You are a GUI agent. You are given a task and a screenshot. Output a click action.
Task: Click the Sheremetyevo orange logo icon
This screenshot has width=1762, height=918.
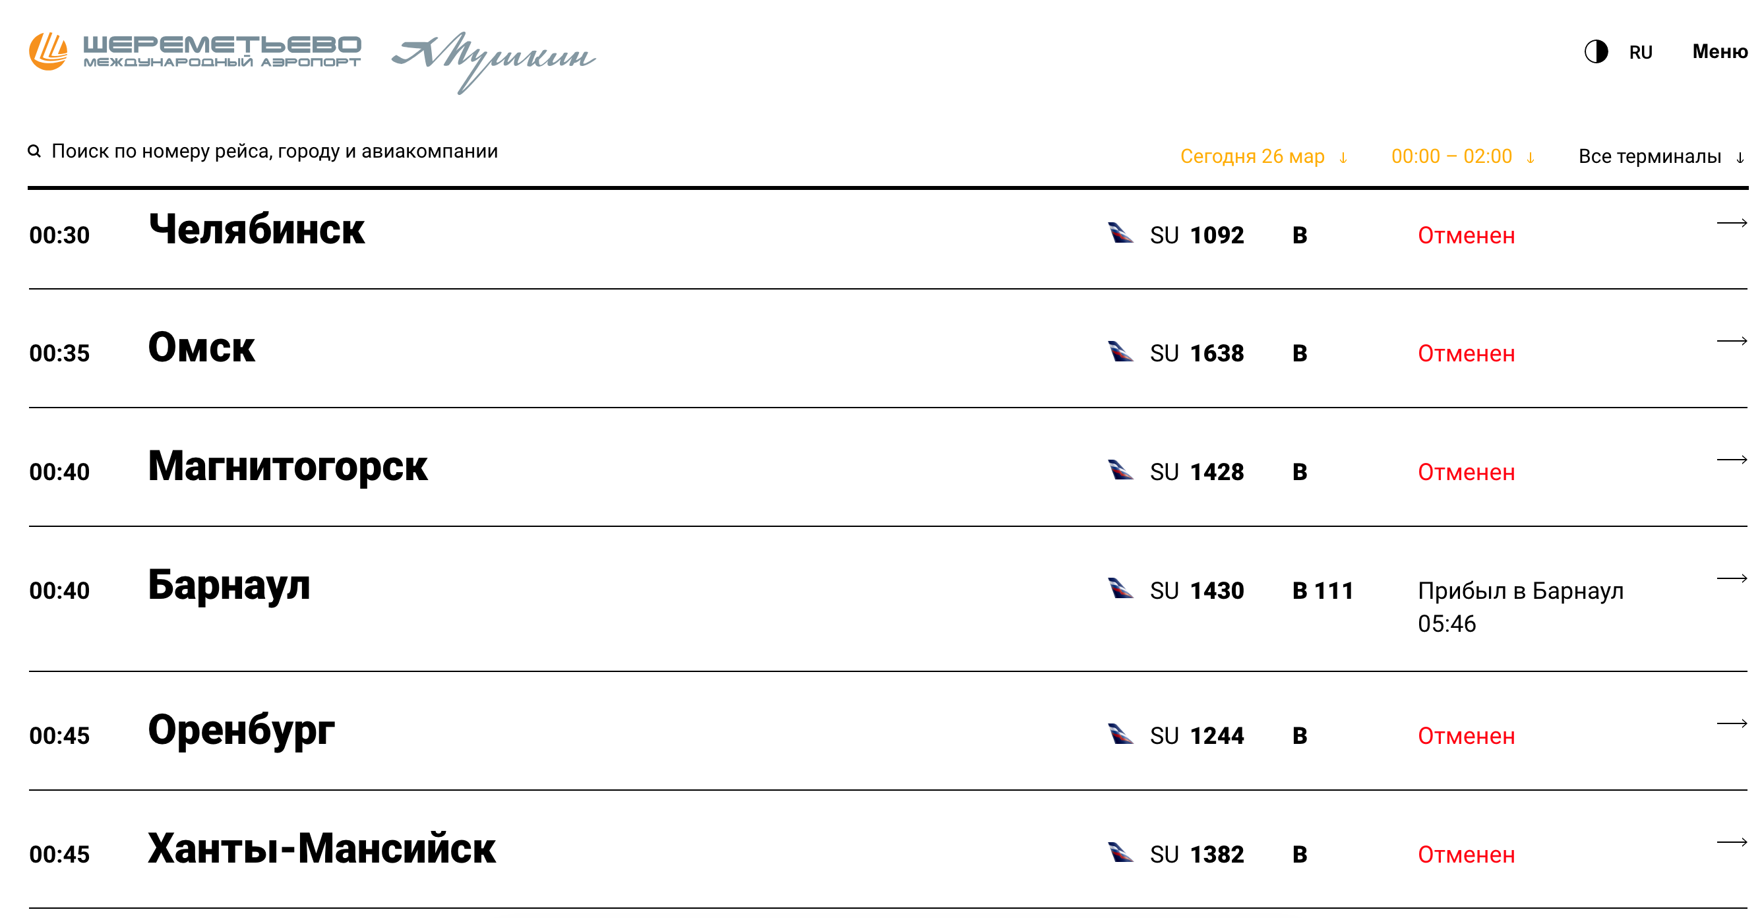[48, 51]
